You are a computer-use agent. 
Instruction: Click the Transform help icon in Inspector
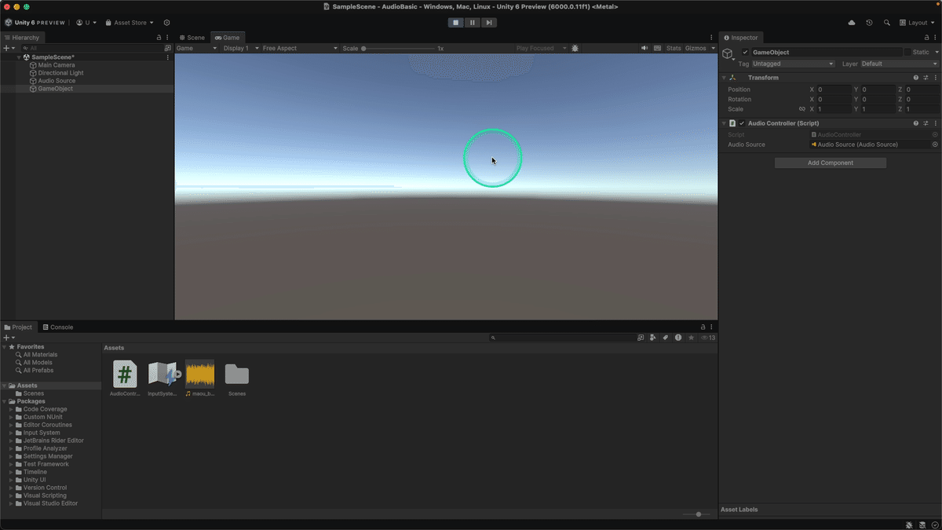(915, 78)
